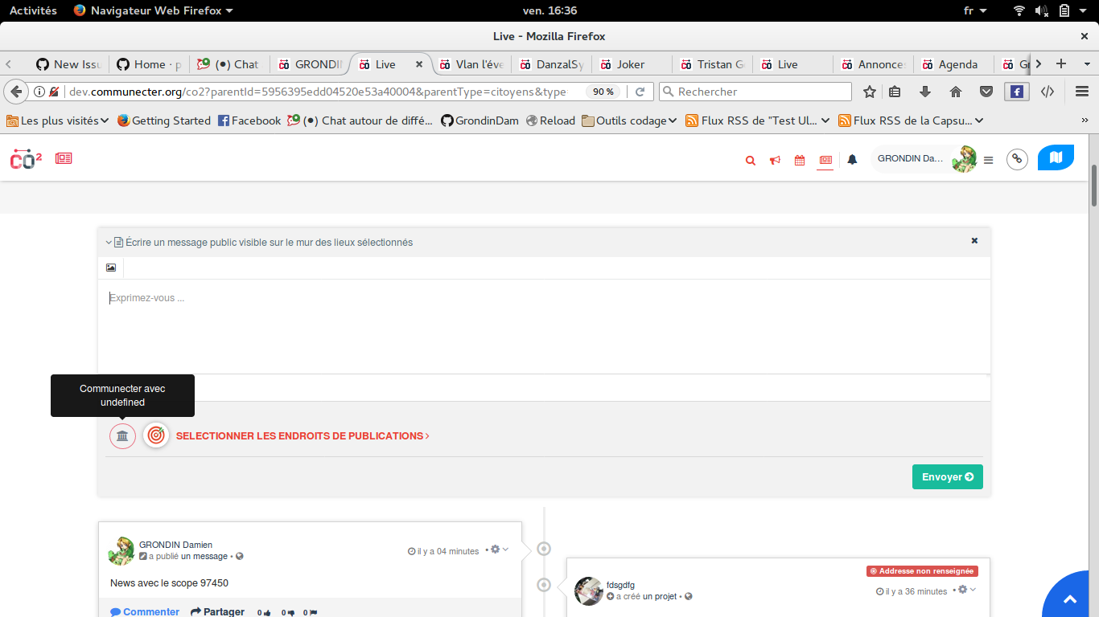The image size is (1099, 617).
Task: Send the message with Envoyer button
Action: coord(947,476)
